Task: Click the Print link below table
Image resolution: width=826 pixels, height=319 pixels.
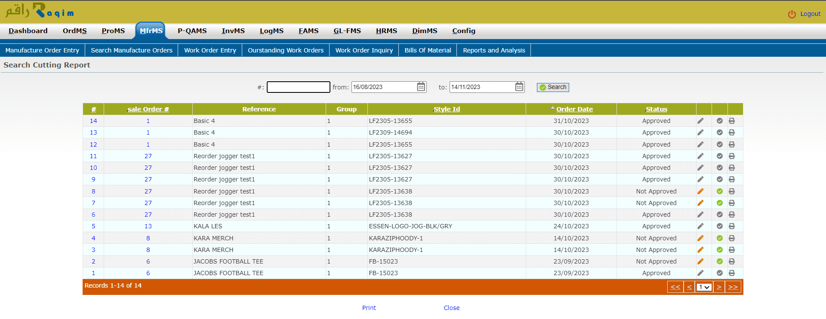Action: click(369, 308)
